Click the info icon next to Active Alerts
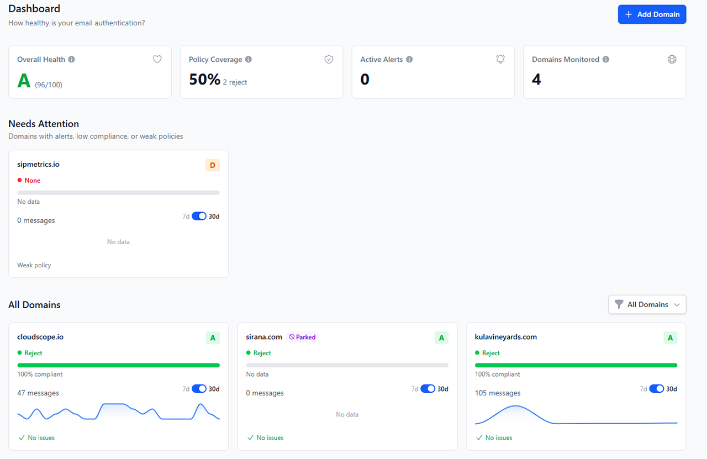The image size is (707, 459). pyautogui.click(x=409, y=60)
